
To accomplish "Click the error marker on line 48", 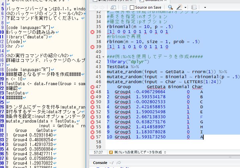I will pos(92,92).
